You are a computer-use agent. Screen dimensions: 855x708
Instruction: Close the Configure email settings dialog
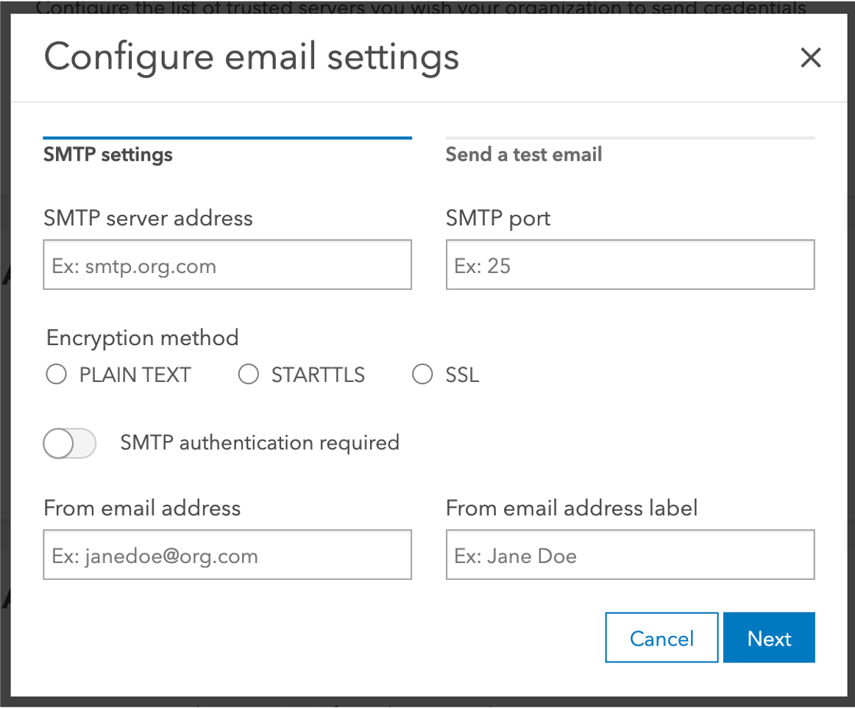(x=810, y=57)
